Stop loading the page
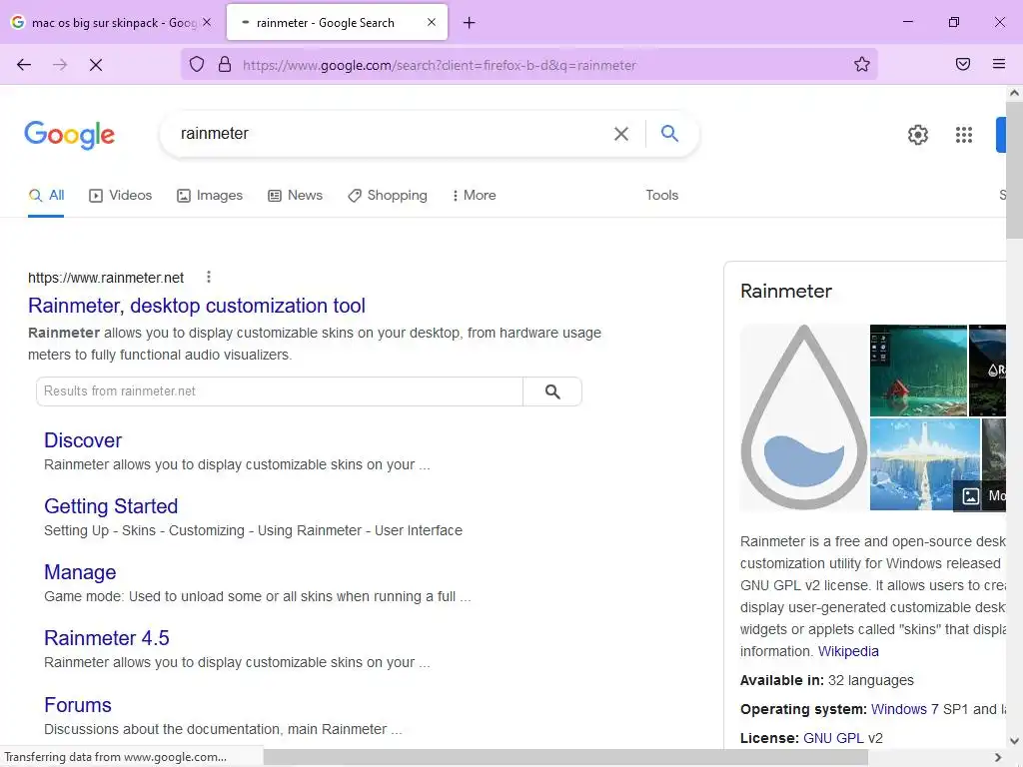This screenshot has height=767, width=1023. pyautogui.click(x=96, y=65)
